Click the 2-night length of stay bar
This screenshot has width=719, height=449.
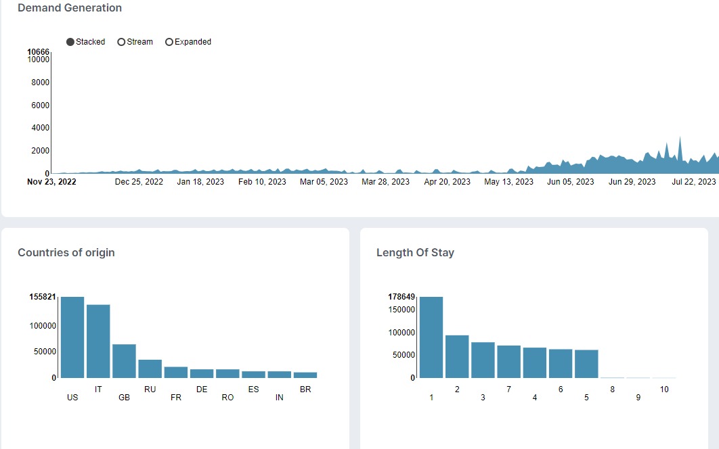point(457,356)
